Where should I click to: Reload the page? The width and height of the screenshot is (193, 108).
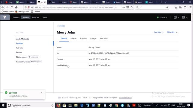[12, 7]
